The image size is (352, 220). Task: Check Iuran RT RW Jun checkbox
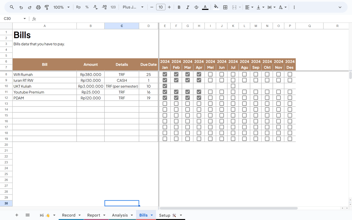[x=221, y=80]
